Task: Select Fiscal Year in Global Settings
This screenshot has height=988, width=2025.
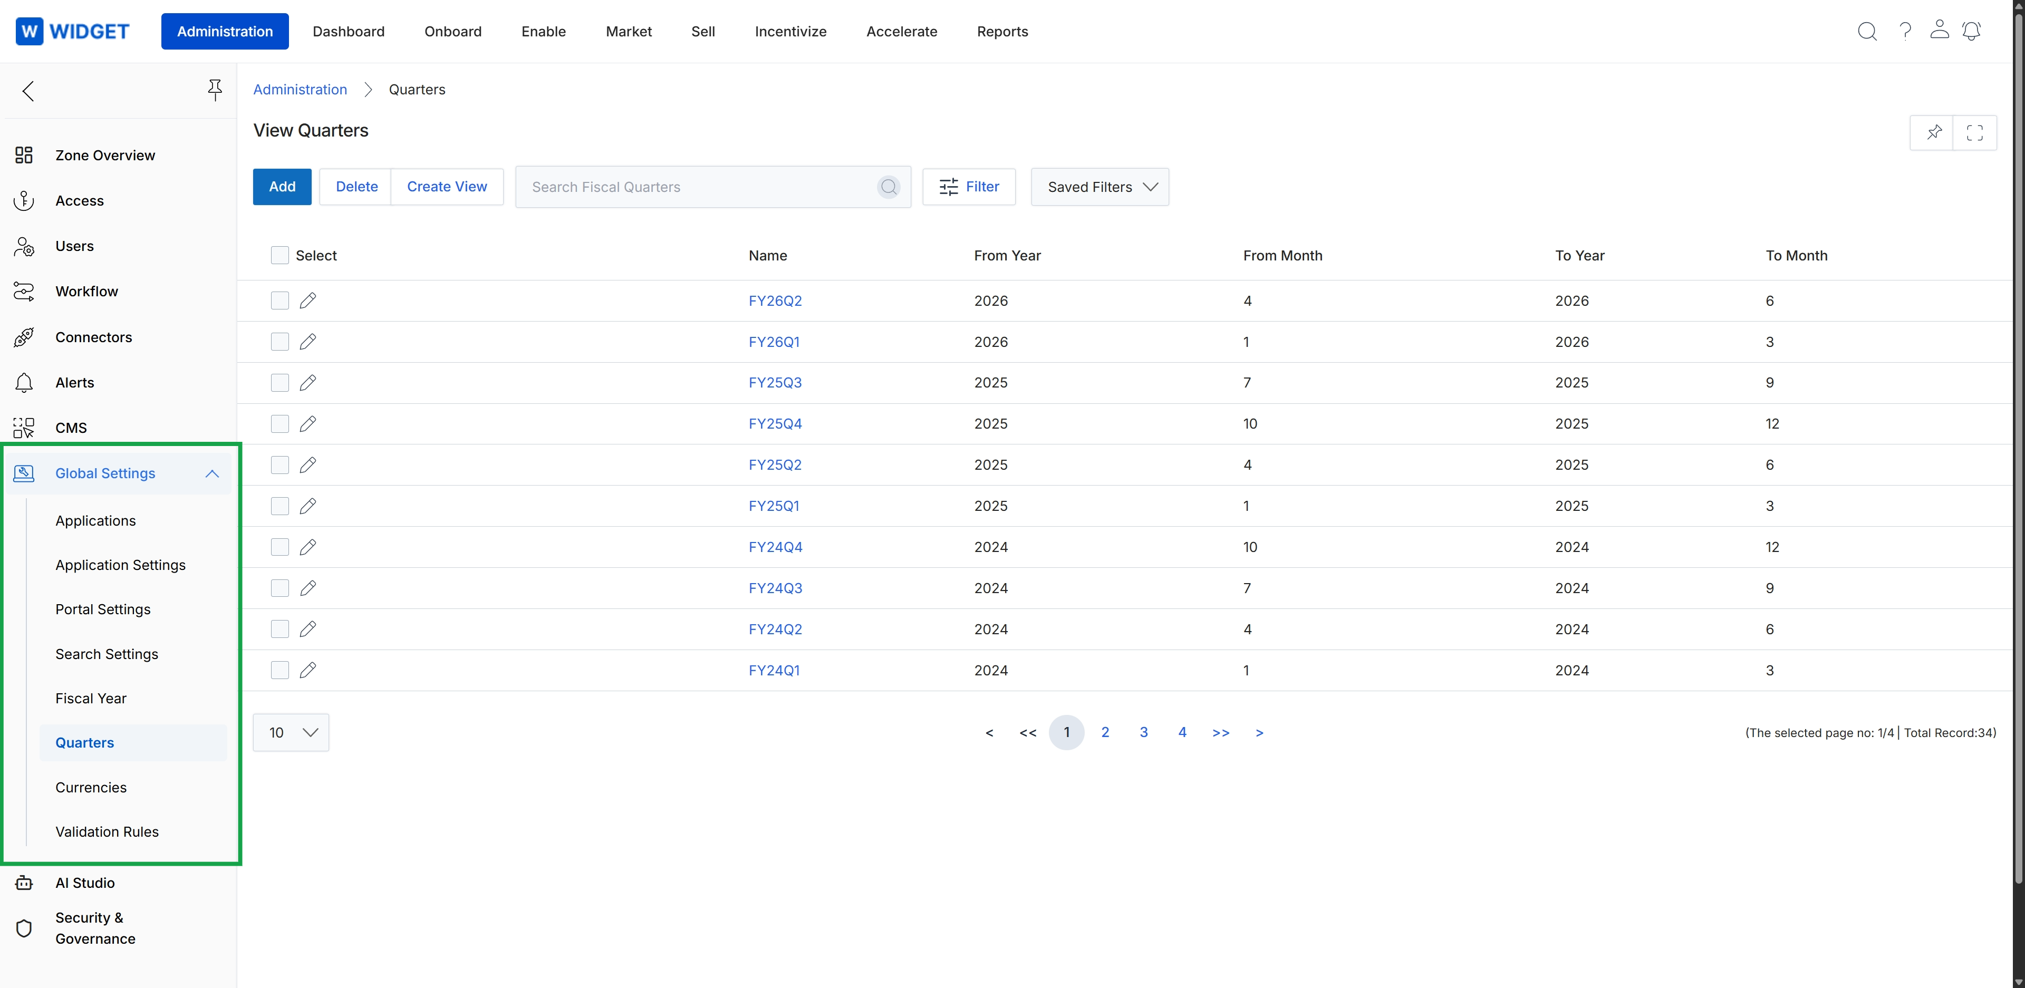Action: click(91, 699)
